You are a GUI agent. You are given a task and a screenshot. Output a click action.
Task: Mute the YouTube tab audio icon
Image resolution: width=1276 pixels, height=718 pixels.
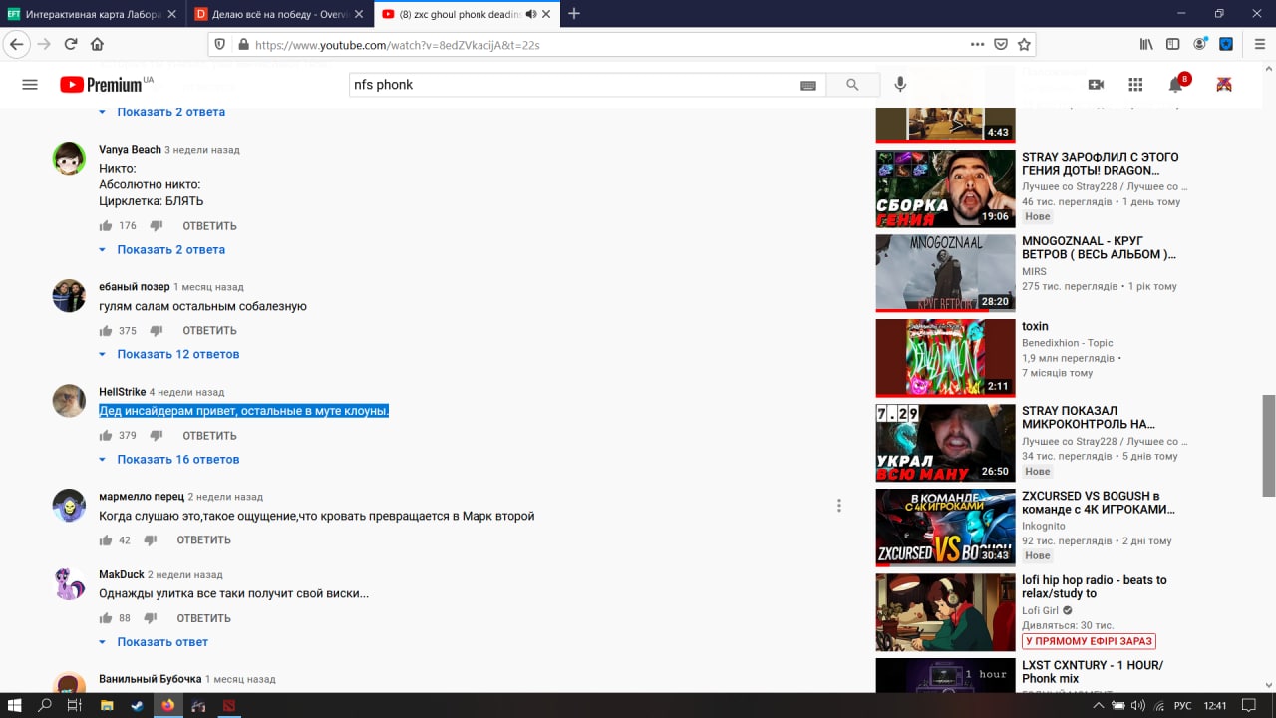coord(530,14)
